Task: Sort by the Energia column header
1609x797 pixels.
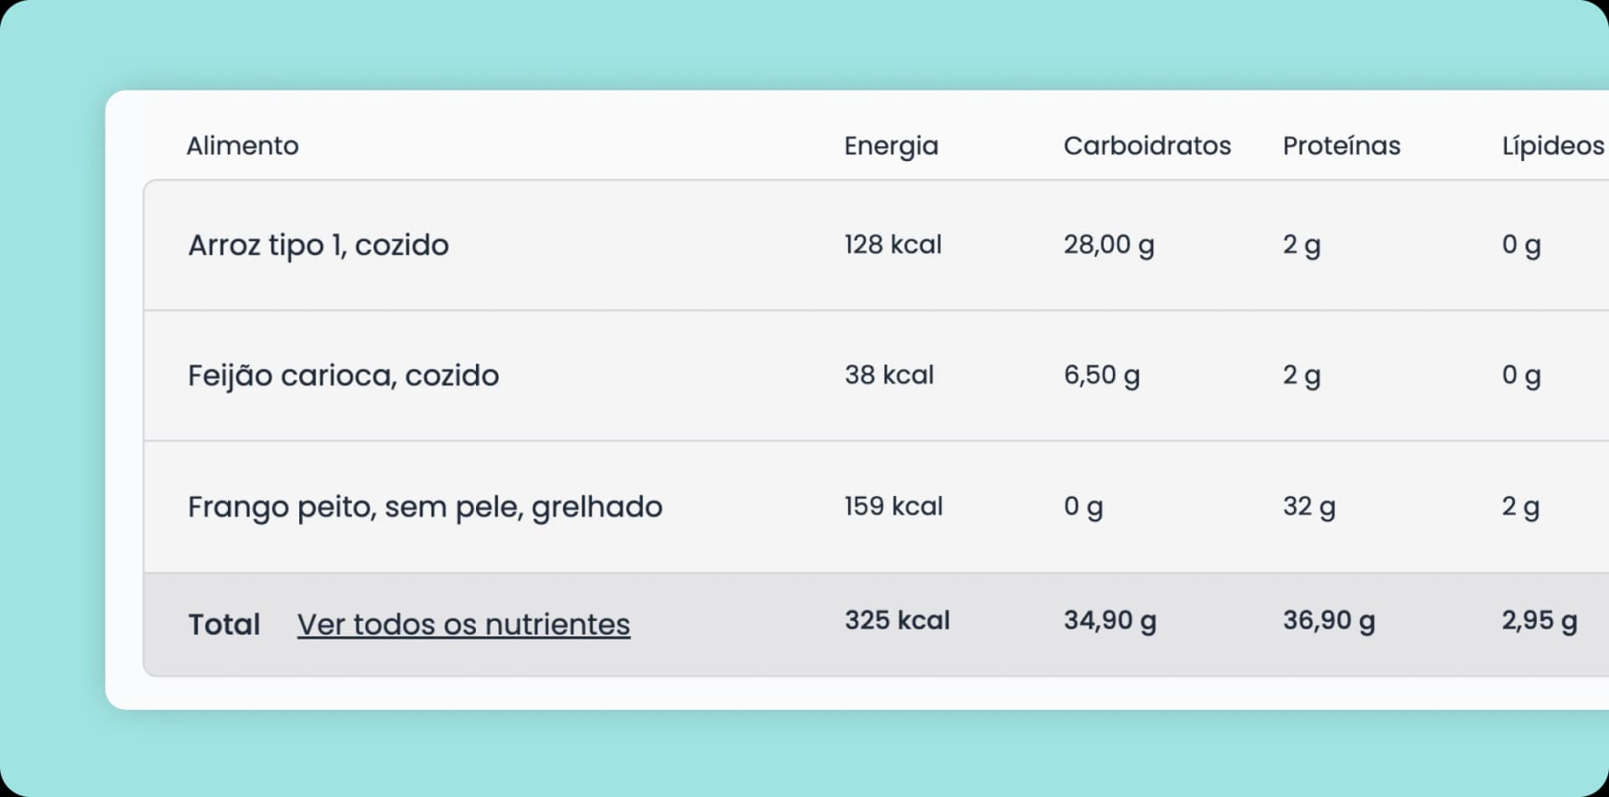Action: pos(891,145)
